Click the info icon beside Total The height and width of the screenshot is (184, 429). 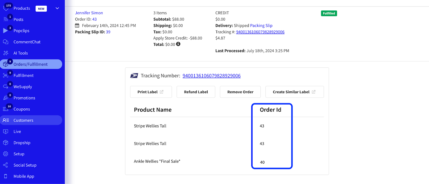(178, 44)
